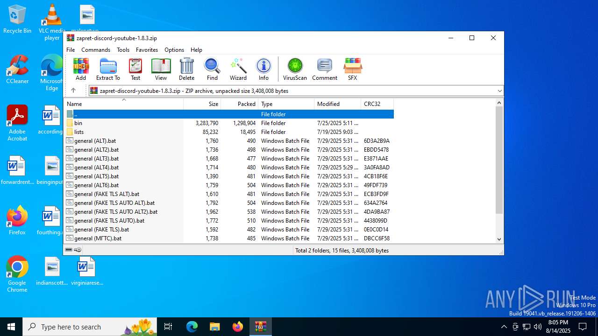Select the bin folder row

coord(229,123)
